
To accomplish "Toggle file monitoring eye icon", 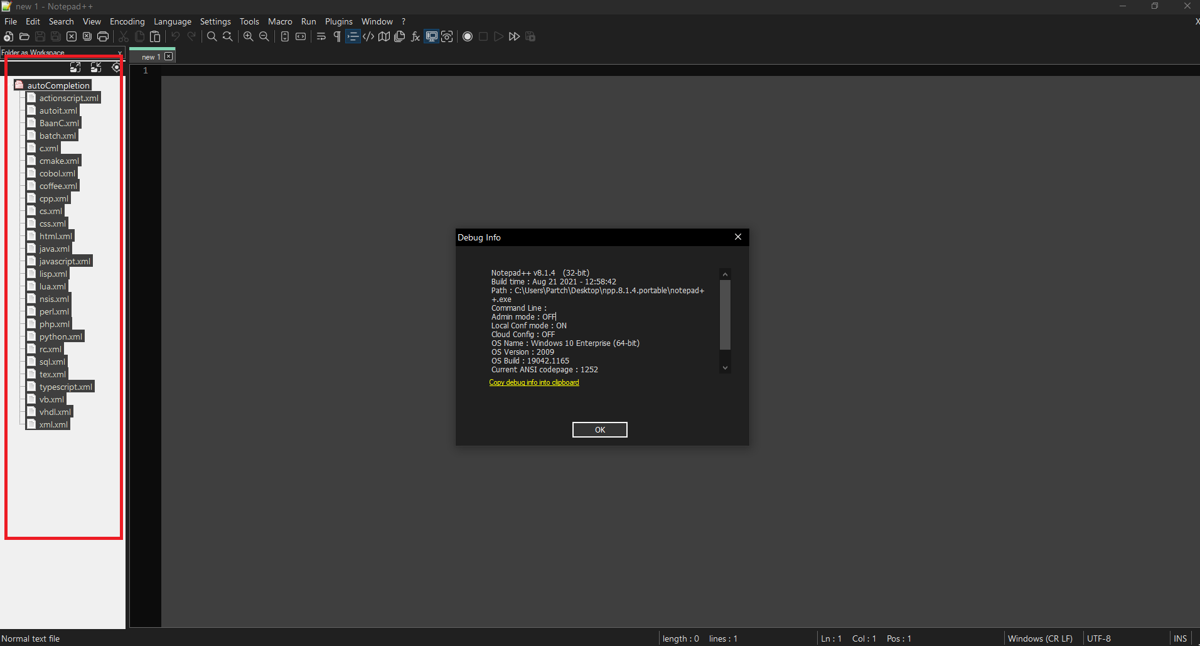I will pos(447,36).
